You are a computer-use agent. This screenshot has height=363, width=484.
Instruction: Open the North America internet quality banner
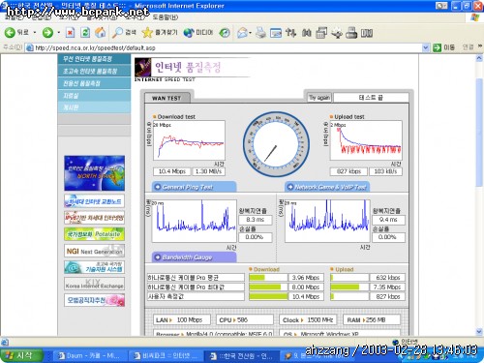[x=94, y=173]
